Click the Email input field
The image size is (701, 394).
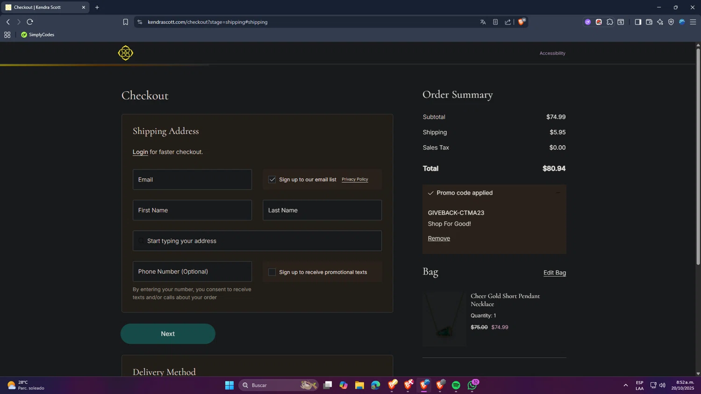point(192,179)
